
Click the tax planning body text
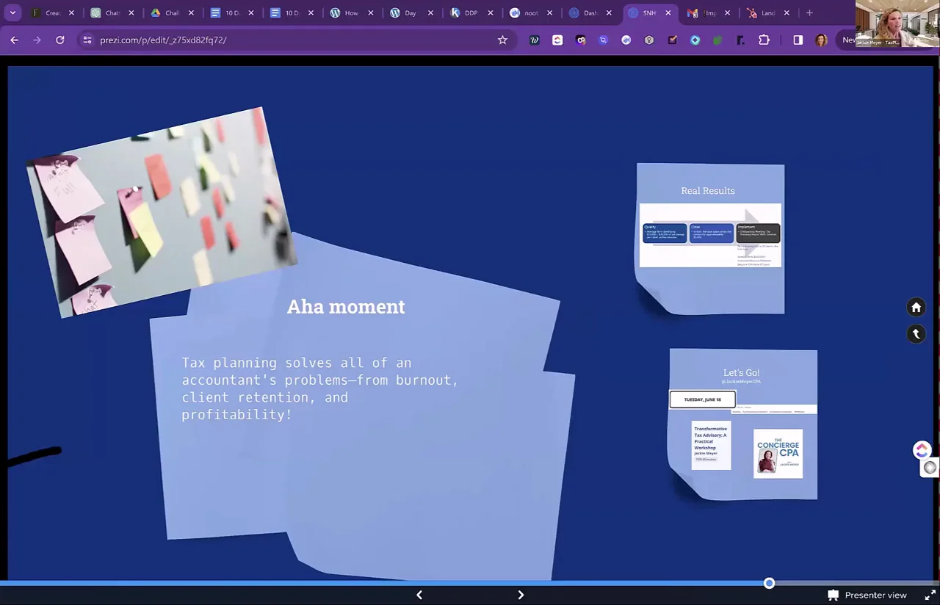[x=319, y=388]
